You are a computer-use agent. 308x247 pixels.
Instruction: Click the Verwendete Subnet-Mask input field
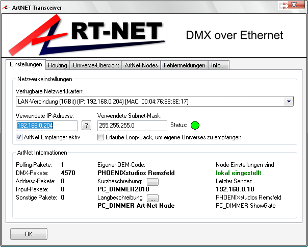pos(132,126)
